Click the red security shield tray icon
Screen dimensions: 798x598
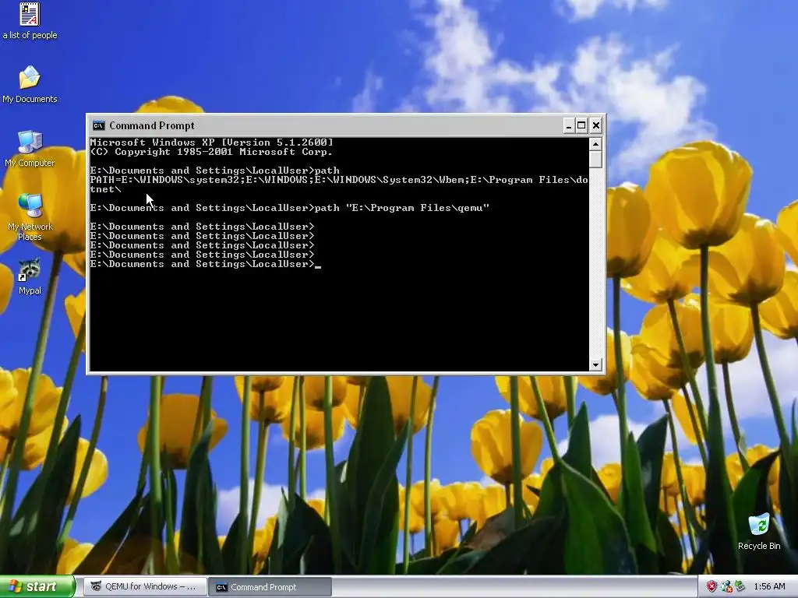(x=711, y=587)
